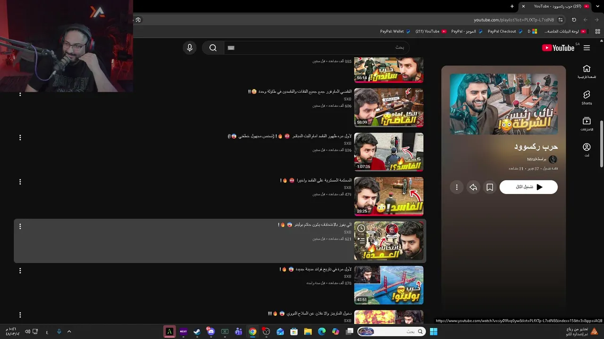Image resolution: width=604 pixels, height=339 pixels.
Task: Show hidden system tray icons
Action: click(69, 331)
